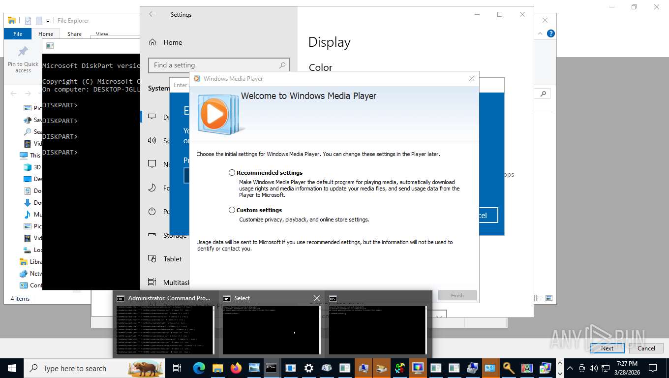Click the Next button in the wizard
This screenshot has height=378, width=669.
608,348
